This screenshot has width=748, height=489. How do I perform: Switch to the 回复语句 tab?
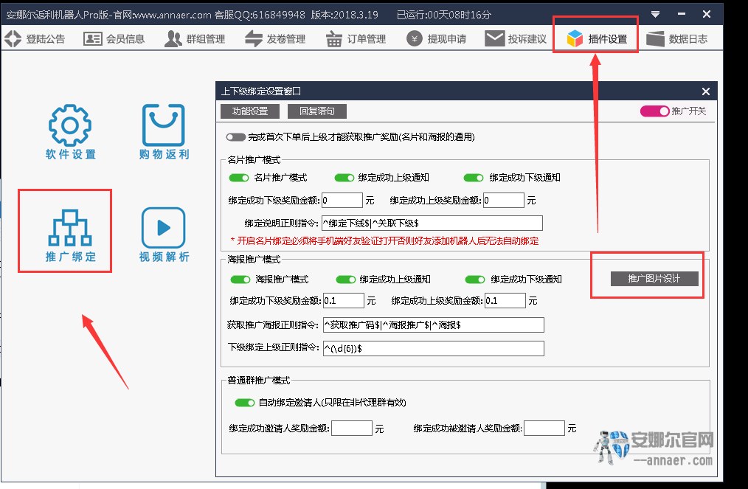tap(316, 111)
